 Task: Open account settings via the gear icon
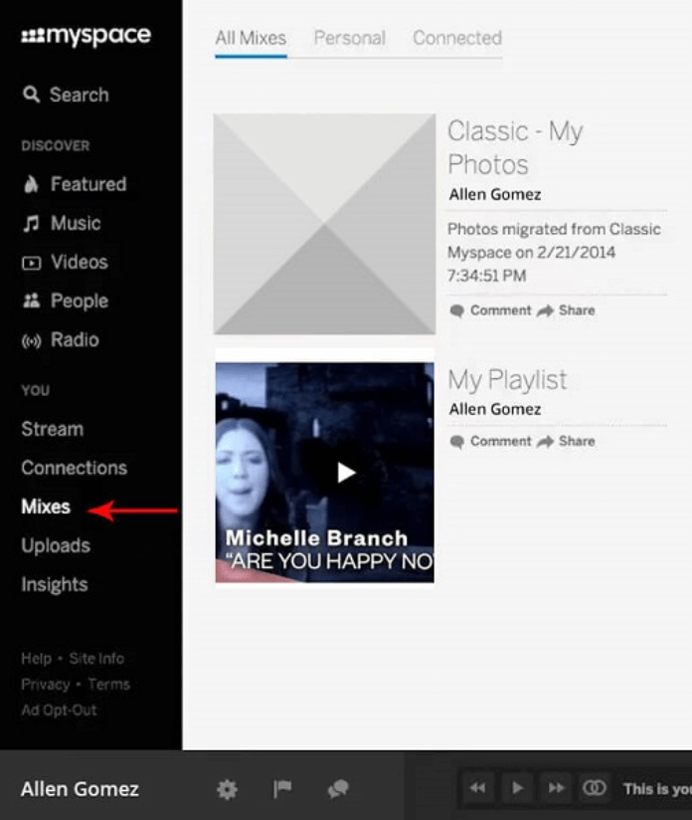tap(227, 788)
